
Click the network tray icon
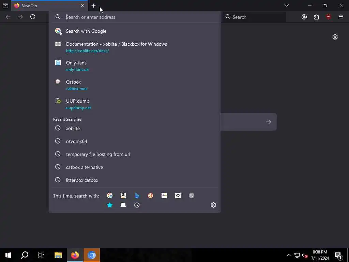pos(297,255)
